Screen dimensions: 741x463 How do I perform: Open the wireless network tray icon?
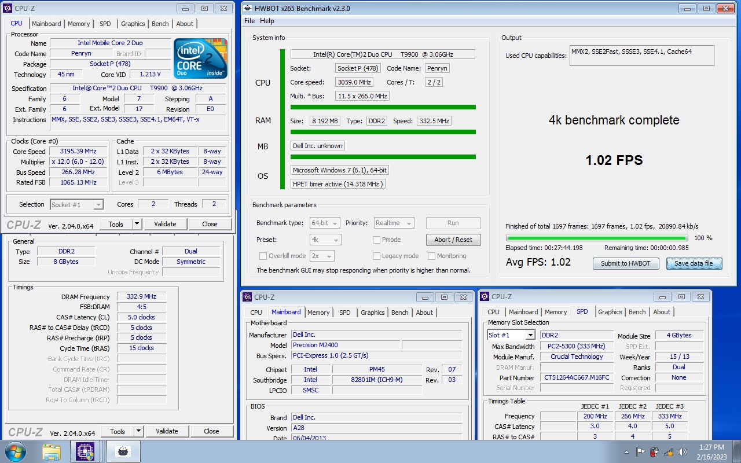[668, 452]
